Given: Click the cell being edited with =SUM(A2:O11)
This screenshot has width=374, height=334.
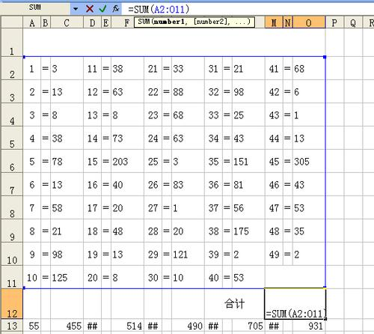Looking at the screenshot, I should [295, 304].
